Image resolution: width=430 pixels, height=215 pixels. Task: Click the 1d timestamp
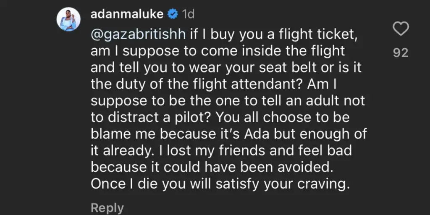189,14
